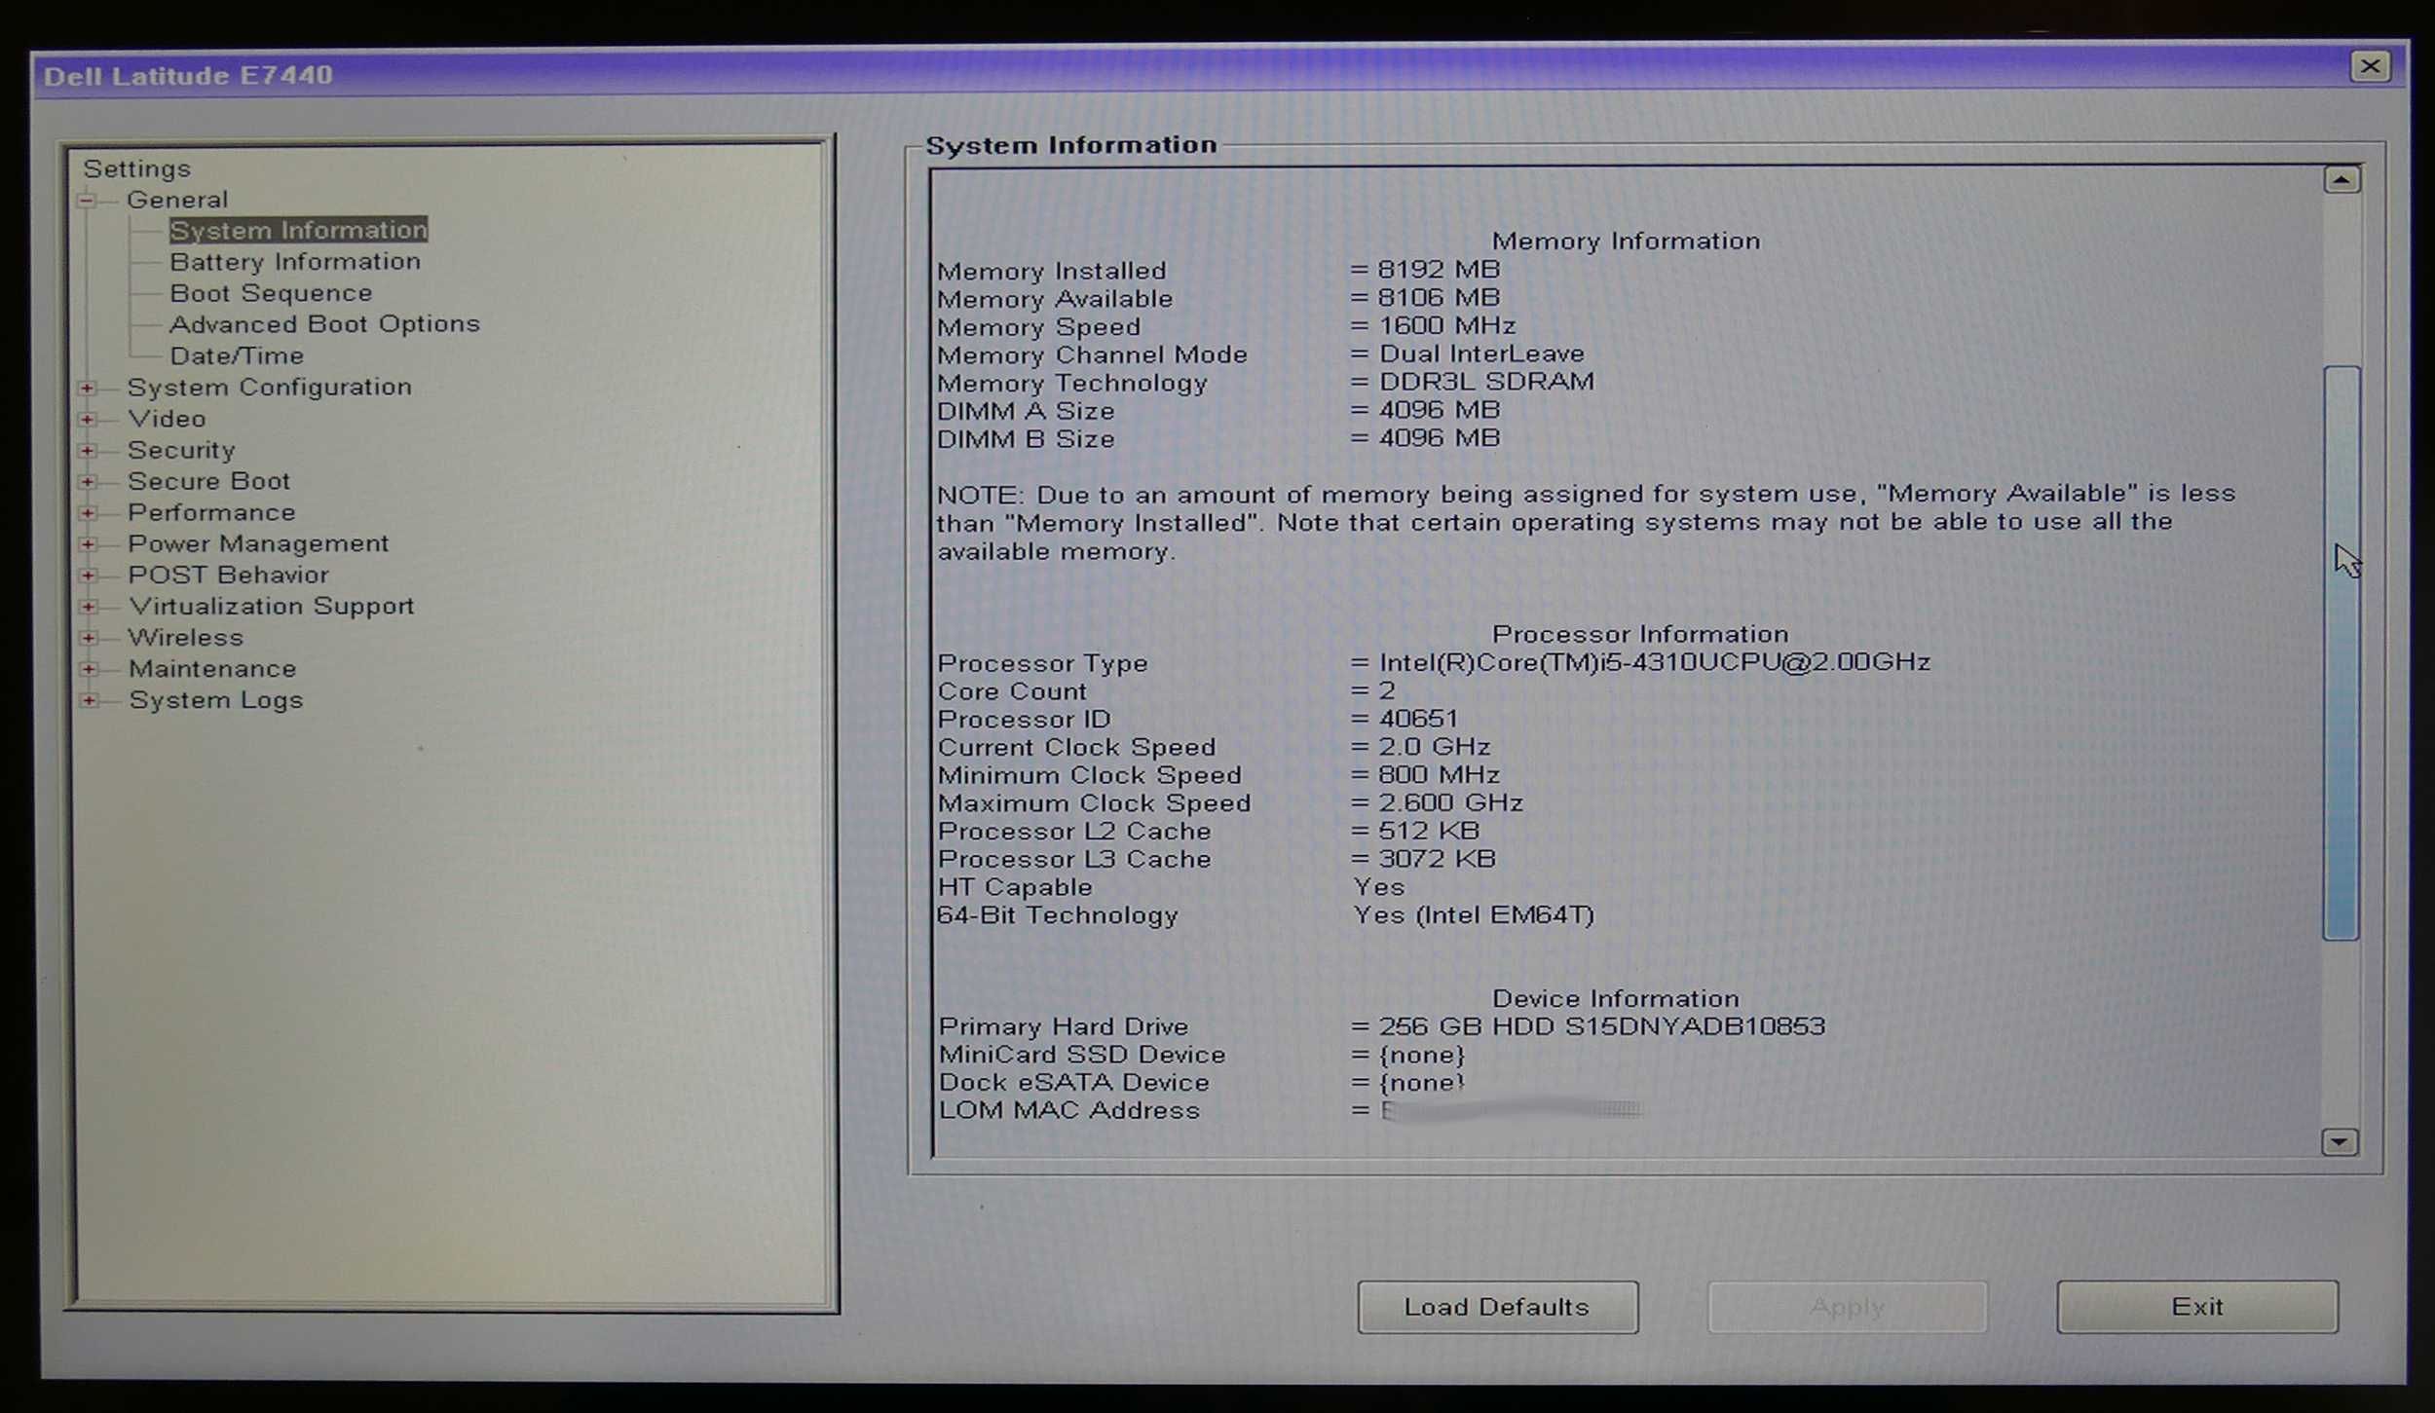
Task: Select the Battery Information menu item
Action: click(296, 261)
